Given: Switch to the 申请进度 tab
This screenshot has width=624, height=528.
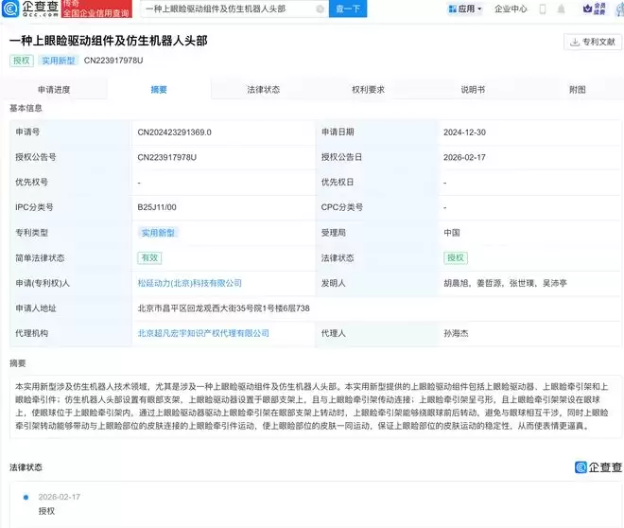Looking at the screenshot, I should (54, 90).
